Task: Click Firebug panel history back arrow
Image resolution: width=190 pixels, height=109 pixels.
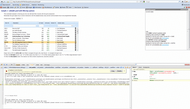Action: click(7, 65)
